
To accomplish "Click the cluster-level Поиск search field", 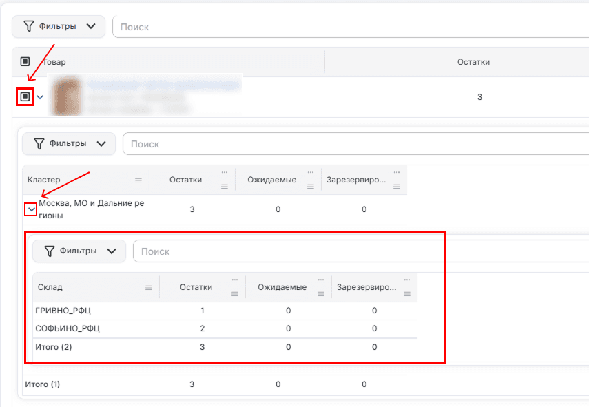I will click(x=355, y=144).
